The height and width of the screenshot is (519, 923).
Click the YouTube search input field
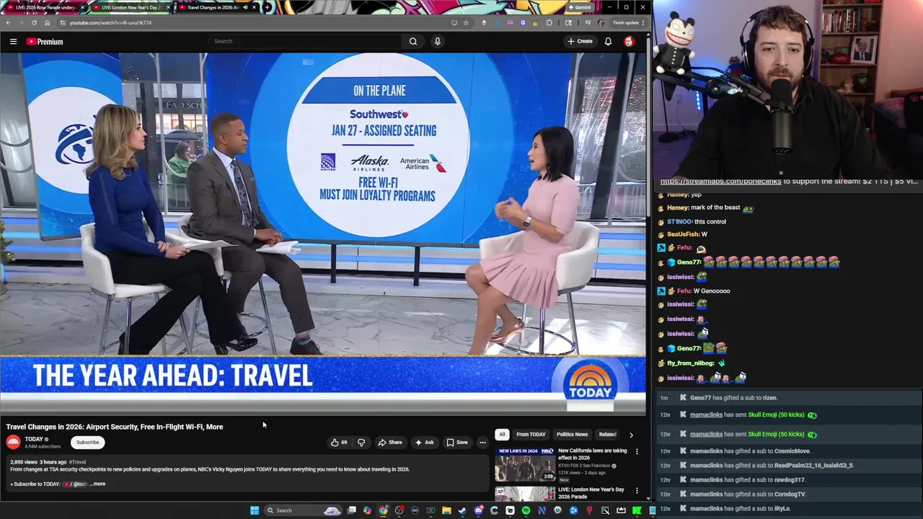click(x=305, y=41)
